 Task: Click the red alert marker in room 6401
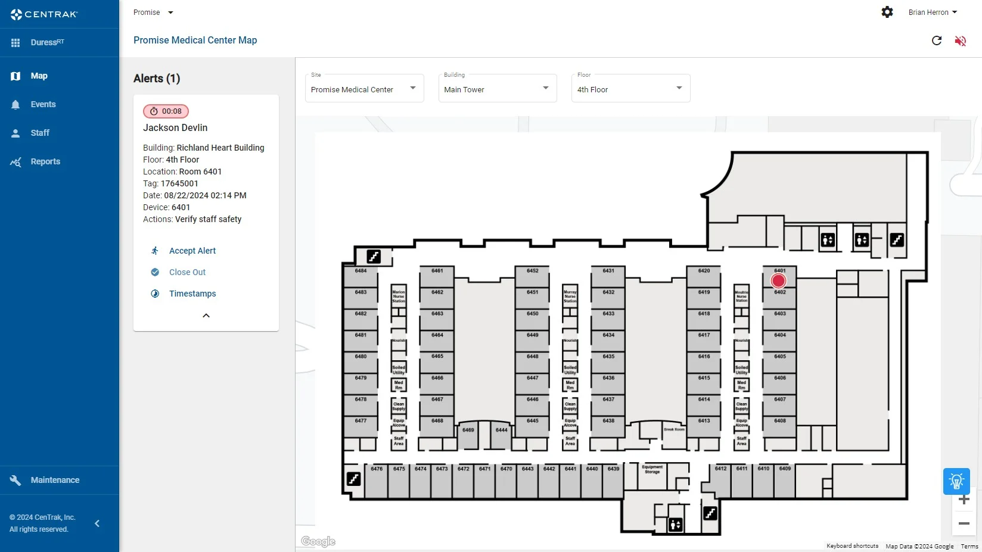coord(778,280)
